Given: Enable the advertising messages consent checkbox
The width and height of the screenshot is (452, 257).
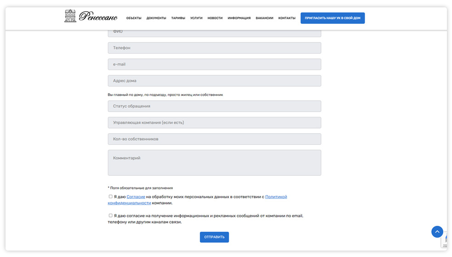Looking at the screenshot, I should click(x=111, y=215).
